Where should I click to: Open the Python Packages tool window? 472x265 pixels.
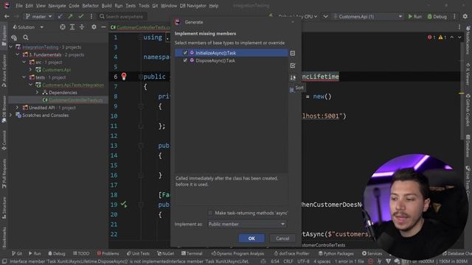(336, 253)
